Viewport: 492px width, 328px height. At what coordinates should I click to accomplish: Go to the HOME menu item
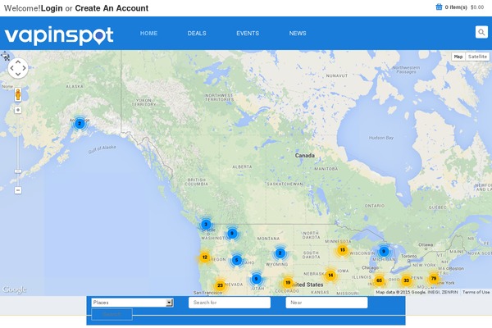pos(148,34)
